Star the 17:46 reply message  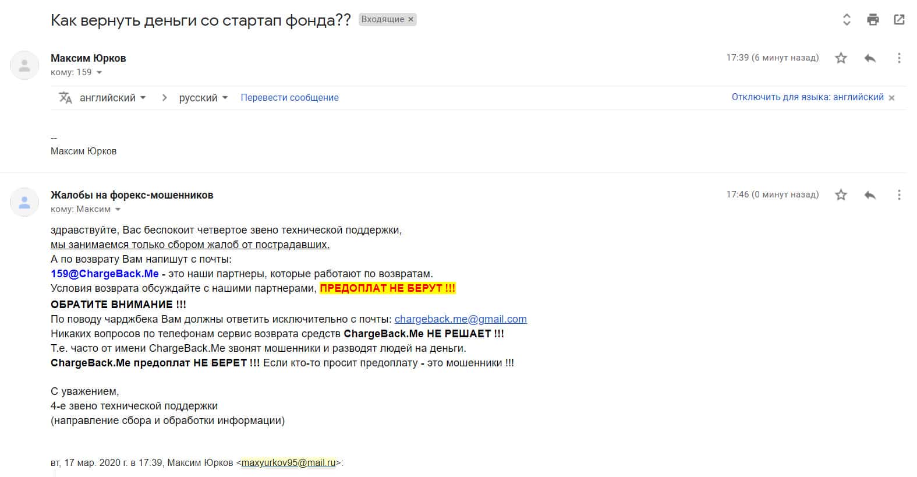[x=841, y=195]
